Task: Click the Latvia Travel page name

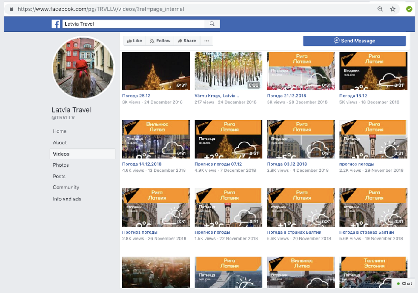Action: pos(71,110)
